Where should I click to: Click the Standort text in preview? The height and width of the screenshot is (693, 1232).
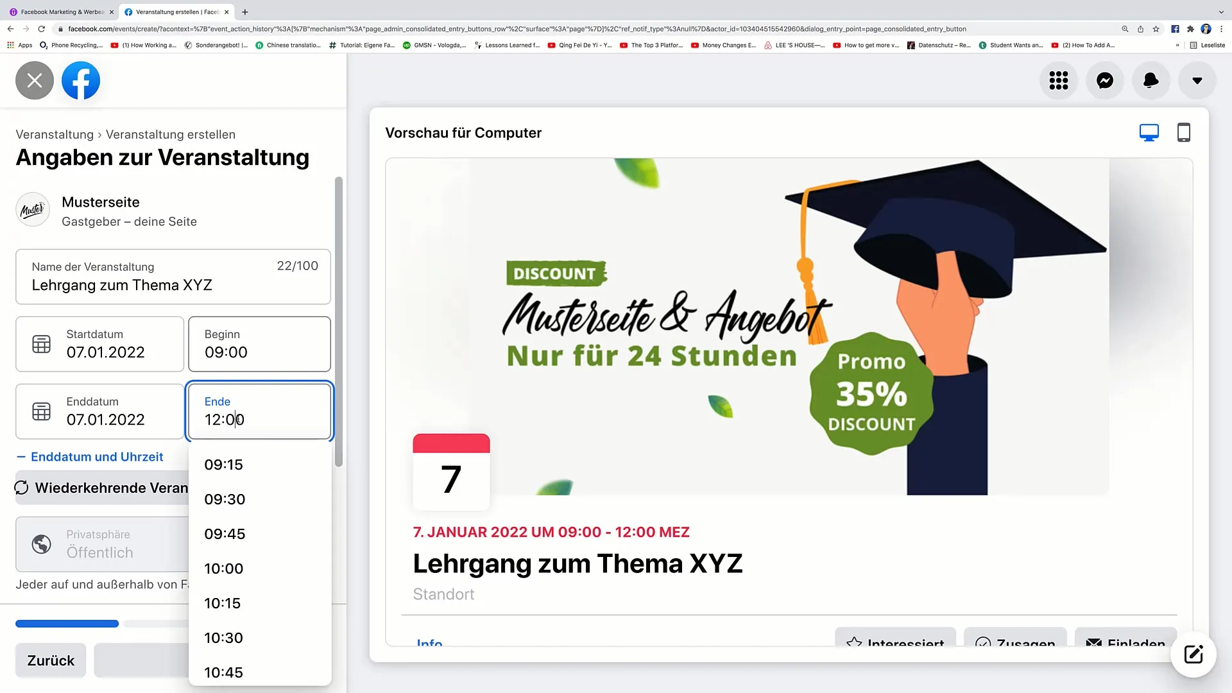pyautogui.click(x=443, y=594)
